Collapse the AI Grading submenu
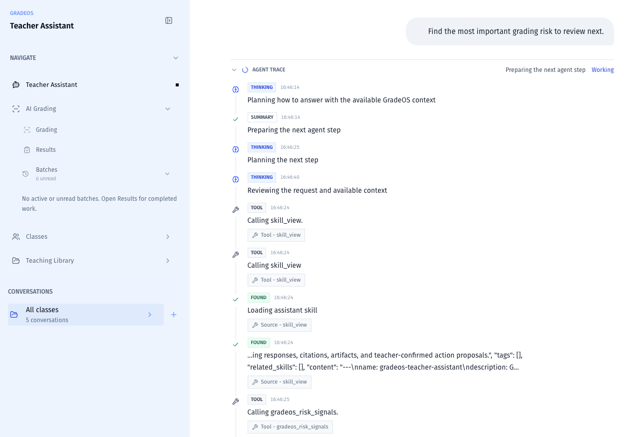638x437 pixels. tap(168, 109)
